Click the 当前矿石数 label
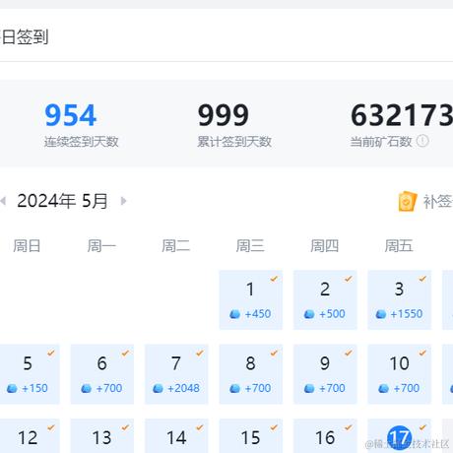 click(381, 142)
